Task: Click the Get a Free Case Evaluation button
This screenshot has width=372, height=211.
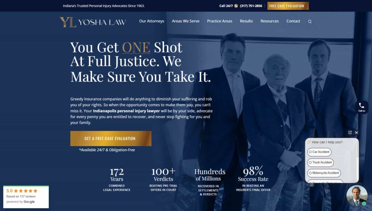Action: 110,139
